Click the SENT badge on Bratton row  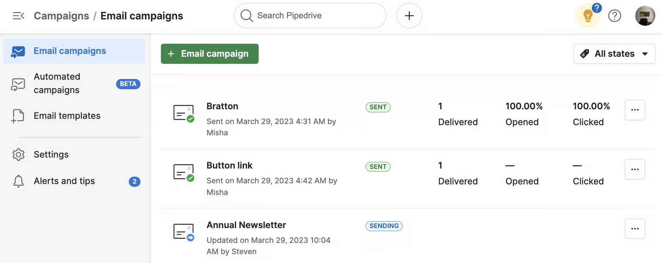pyautogui.click(x=378, y=107)
